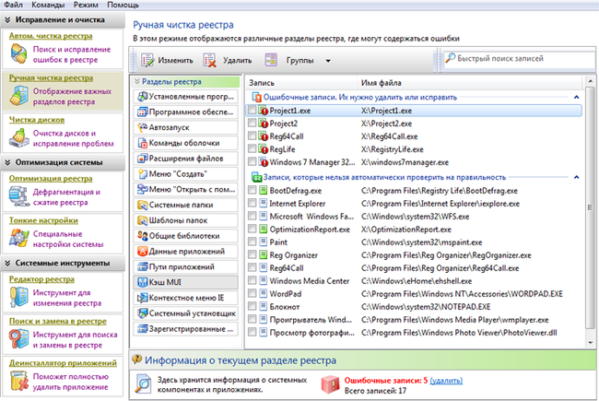
Task: Open Деинсталлятор приложений link
Action: point(63,363)
